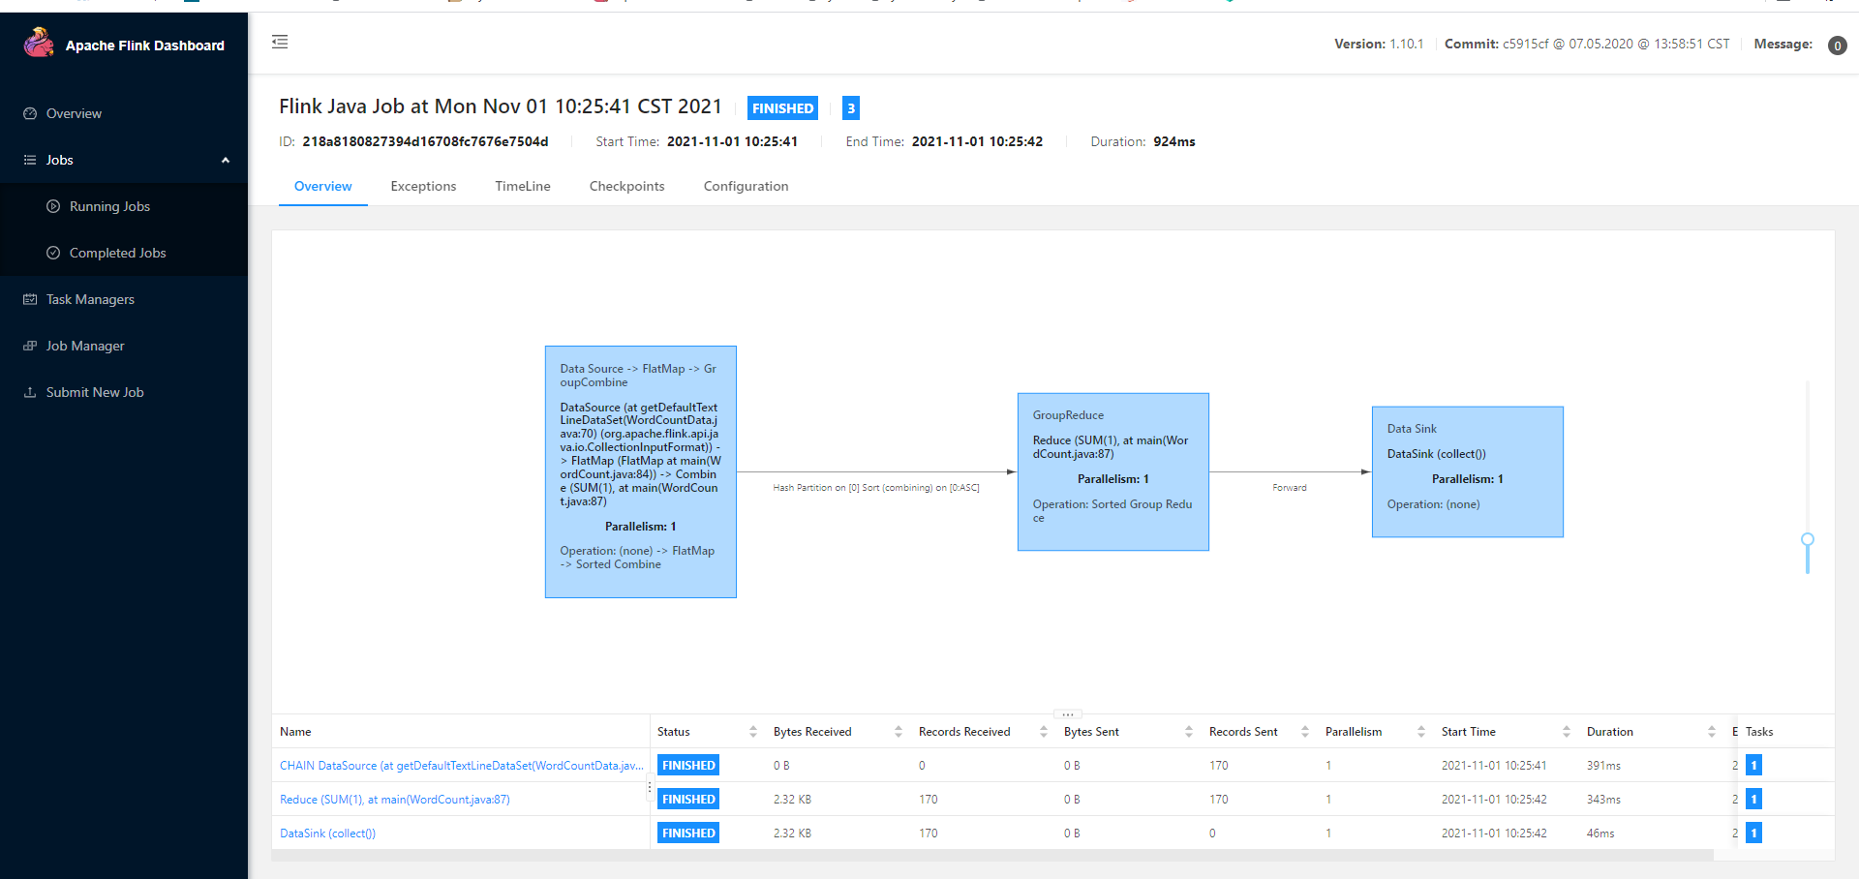Select the GroupReduce graph node
This screenshot has width=1859, height=879.
pos(1113,471)
